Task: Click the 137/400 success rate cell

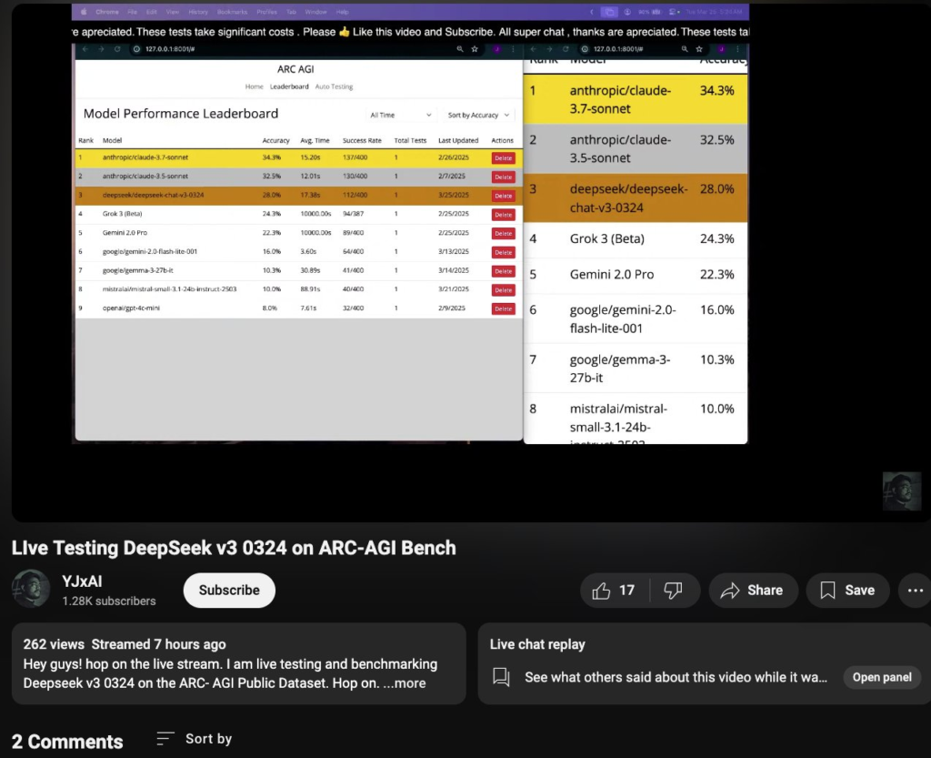Action: pyautogui.click(x=355, y=157)
